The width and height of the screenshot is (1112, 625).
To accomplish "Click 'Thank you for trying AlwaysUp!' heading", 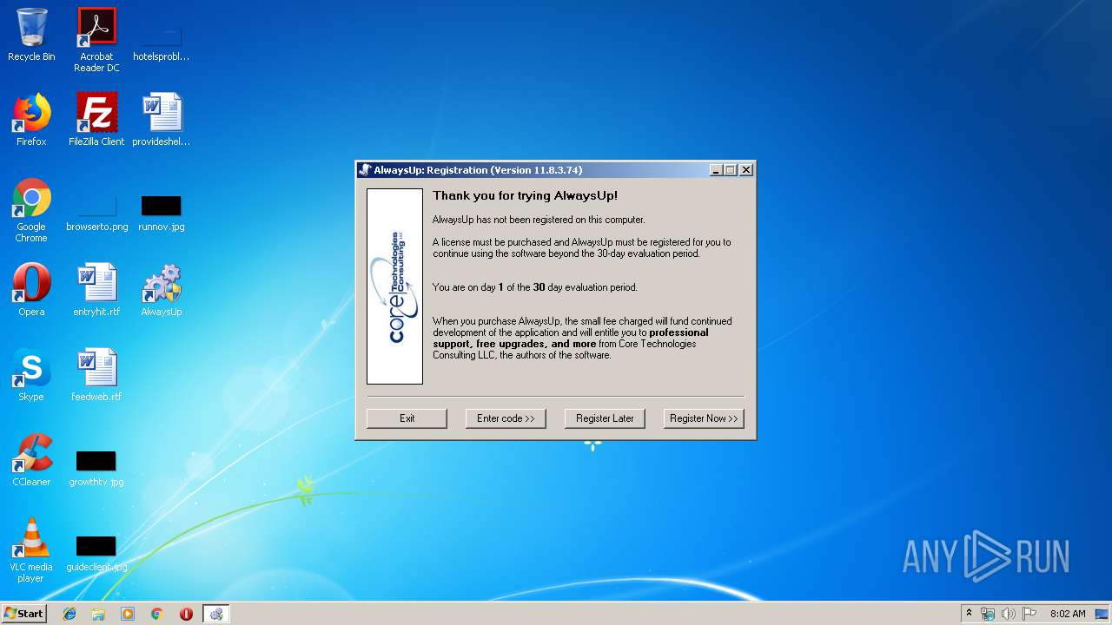I will (x=525, y=196).
